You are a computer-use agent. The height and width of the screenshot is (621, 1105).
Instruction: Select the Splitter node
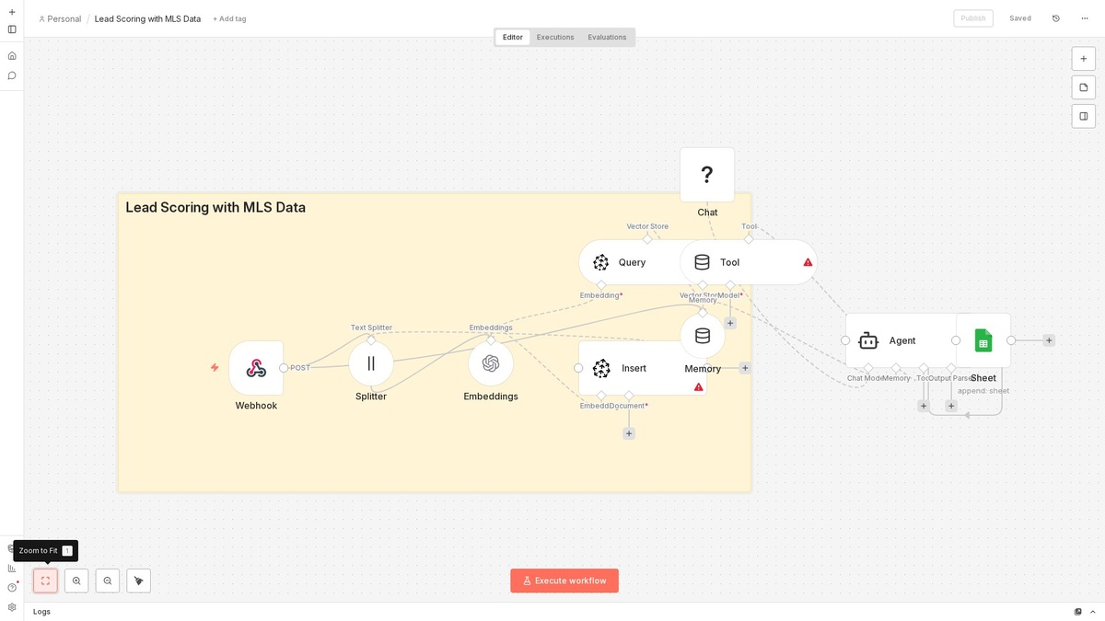371,363
